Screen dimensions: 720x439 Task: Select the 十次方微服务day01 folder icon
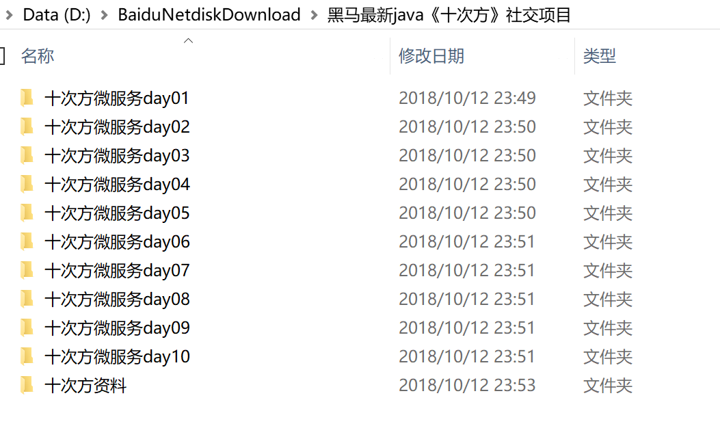click(27, 98)
